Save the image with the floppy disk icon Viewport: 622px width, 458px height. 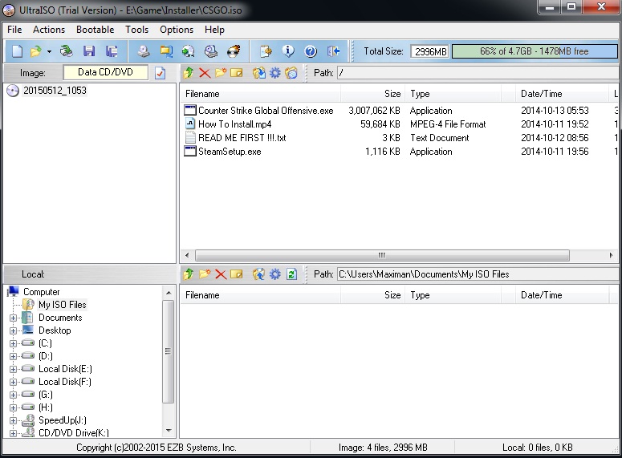point(89,51)
